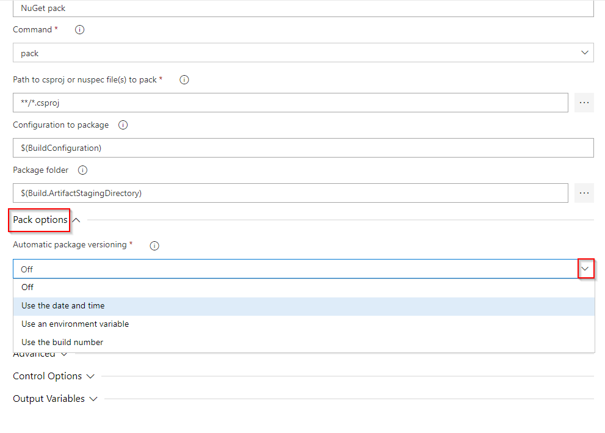This screenshot has width=605, height=433.
Task: Browse for csproj path using ellipsis button
Action: pos(584,103)
